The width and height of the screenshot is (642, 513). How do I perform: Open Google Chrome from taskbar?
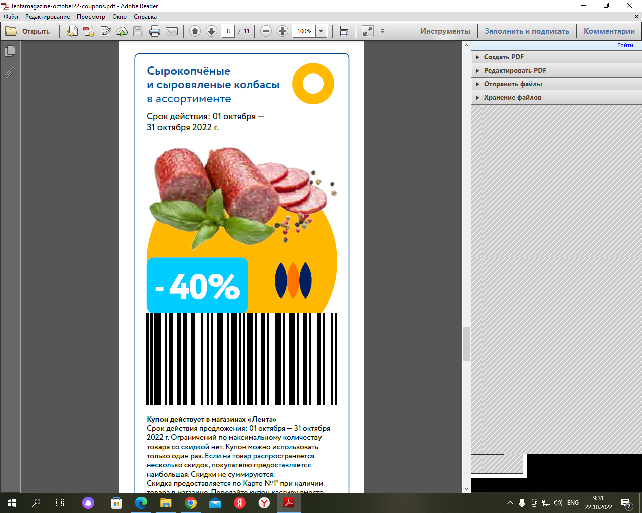(191, 503)
